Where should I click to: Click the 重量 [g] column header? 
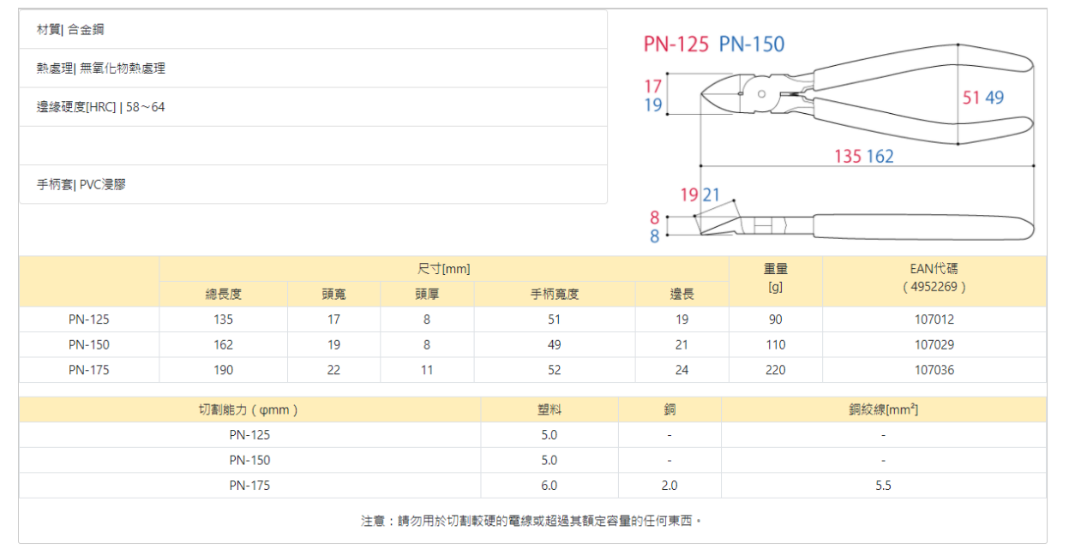point(775,277)
